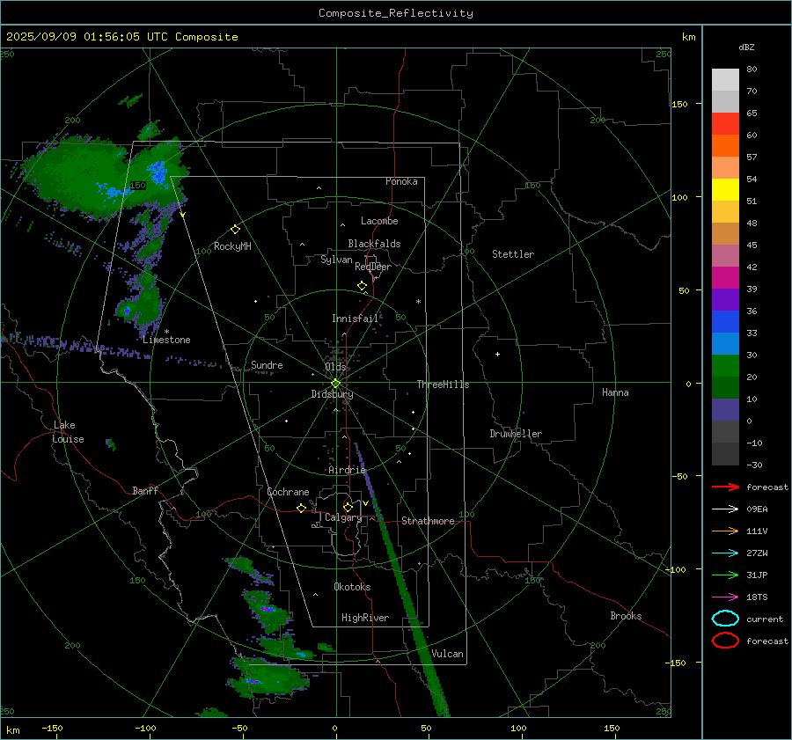Click the Lake Louise label
This screenshot has width=792, height=740.
pos(69,432)
